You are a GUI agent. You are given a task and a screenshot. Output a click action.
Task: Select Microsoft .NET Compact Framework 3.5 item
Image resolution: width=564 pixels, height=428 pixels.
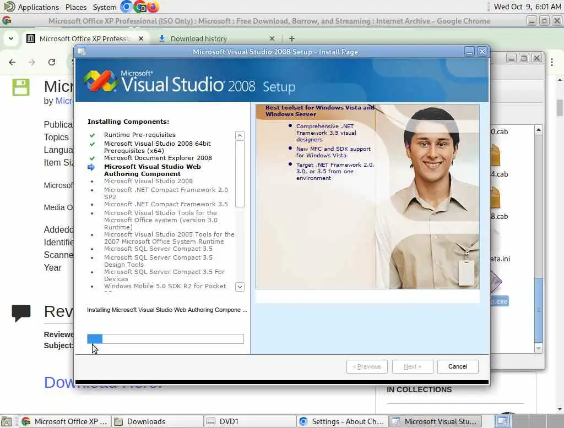click(x=166, y=204)
